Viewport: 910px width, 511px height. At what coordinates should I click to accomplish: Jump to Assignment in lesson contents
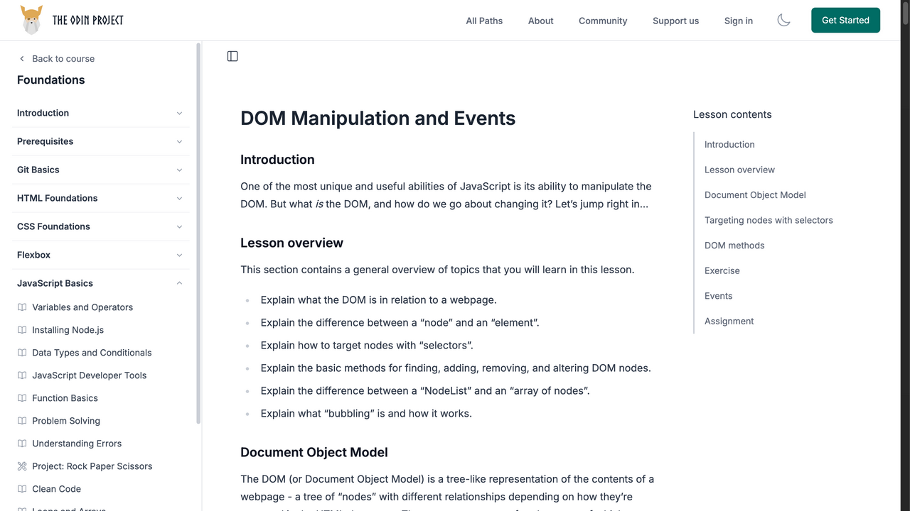point(729,321)
